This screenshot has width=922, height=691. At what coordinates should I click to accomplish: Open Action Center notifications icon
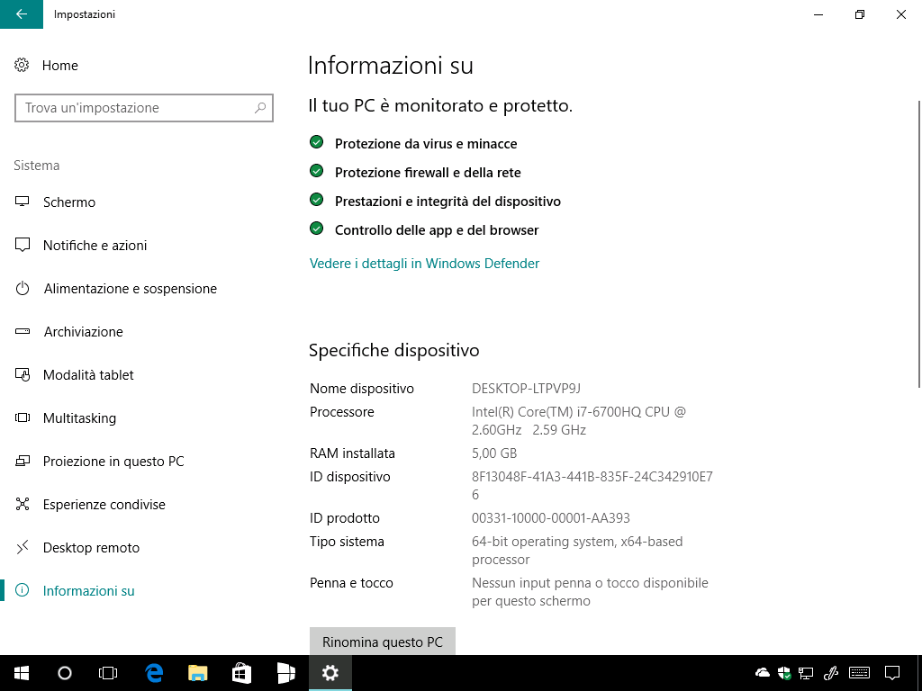[x=892, y=673]
